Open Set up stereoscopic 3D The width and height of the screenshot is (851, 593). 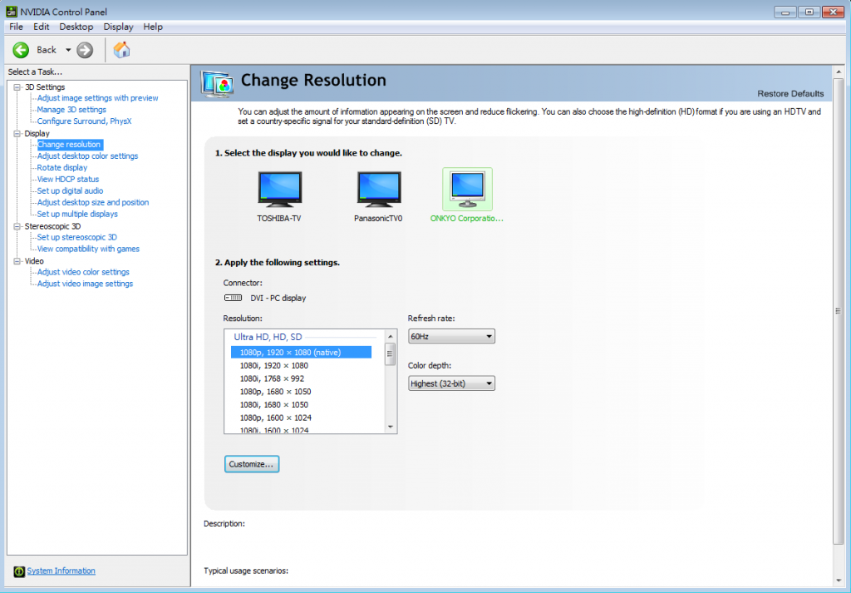[76, 237]
